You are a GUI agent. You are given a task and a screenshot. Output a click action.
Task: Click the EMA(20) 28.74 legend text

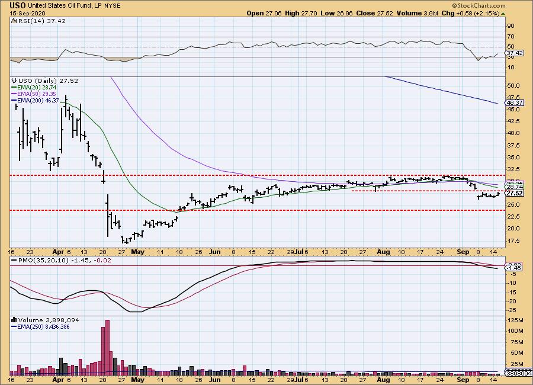coord(37,88)
